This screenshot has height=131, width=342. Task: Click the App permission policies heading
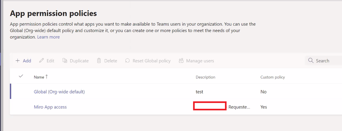pyautogui.click(x=53, y=13)
